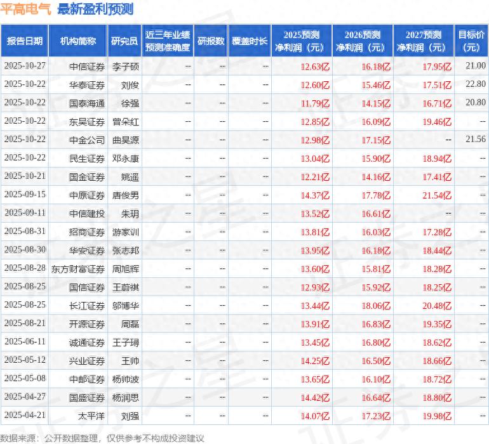Click researcher name 曲昊源
Screen dimensions: 489x444
click(x=126, y=140)
